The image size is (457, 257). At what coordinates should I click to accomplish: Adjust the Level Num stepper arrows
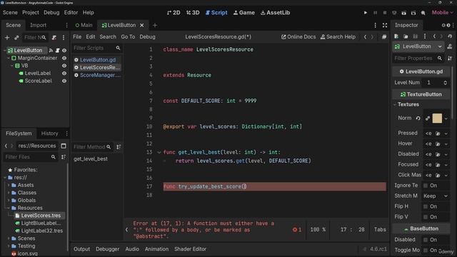pos(445,83)
